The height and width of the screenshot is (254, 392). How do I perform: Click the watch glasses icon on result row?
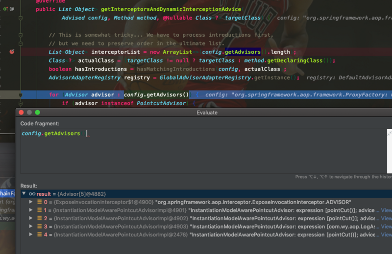pos(32,194)
